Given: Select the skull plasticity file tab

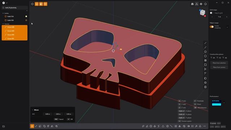Looking at the screenshot, I should coord(14,8).
